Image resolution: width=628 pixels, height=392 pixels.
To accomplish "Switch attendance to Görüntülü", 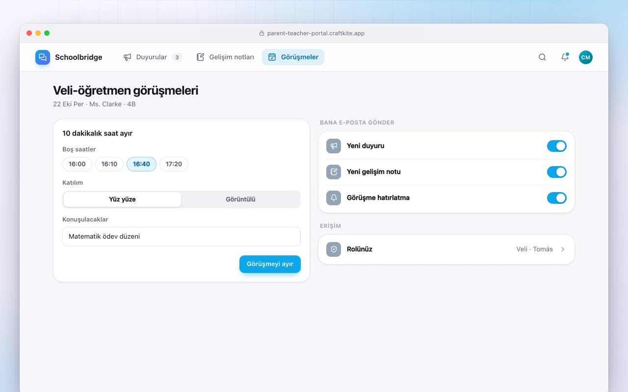I will (x=240, y=199).
